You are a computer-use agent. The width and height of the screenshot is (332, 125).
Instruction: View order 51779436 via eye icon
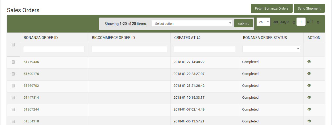(x=309, y=62)
